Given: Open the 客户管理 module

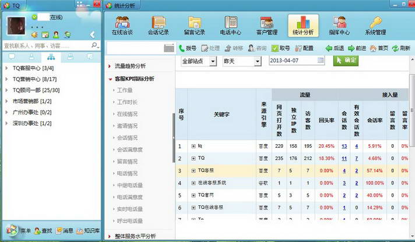Looking at the screenshot, I should (267, 26).
